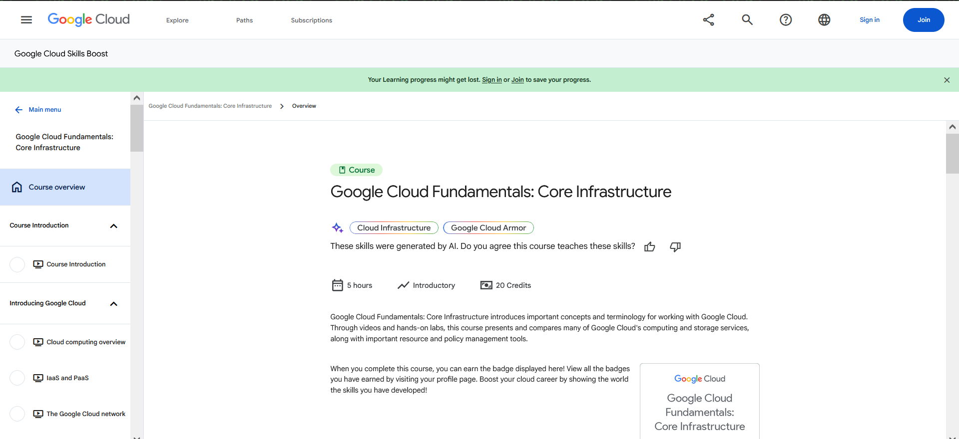Toggle completion circle for Cloud computing overview
Viewport: 959px width, 439px height.
click(17, 342)
